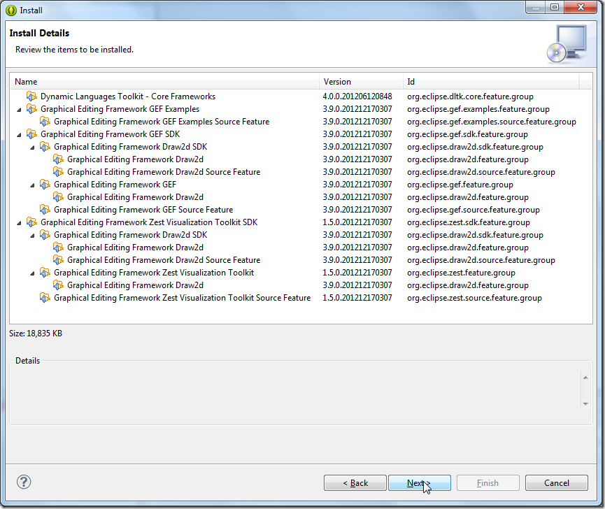Collapse the GEF Examples tree node

click(20, 110)
